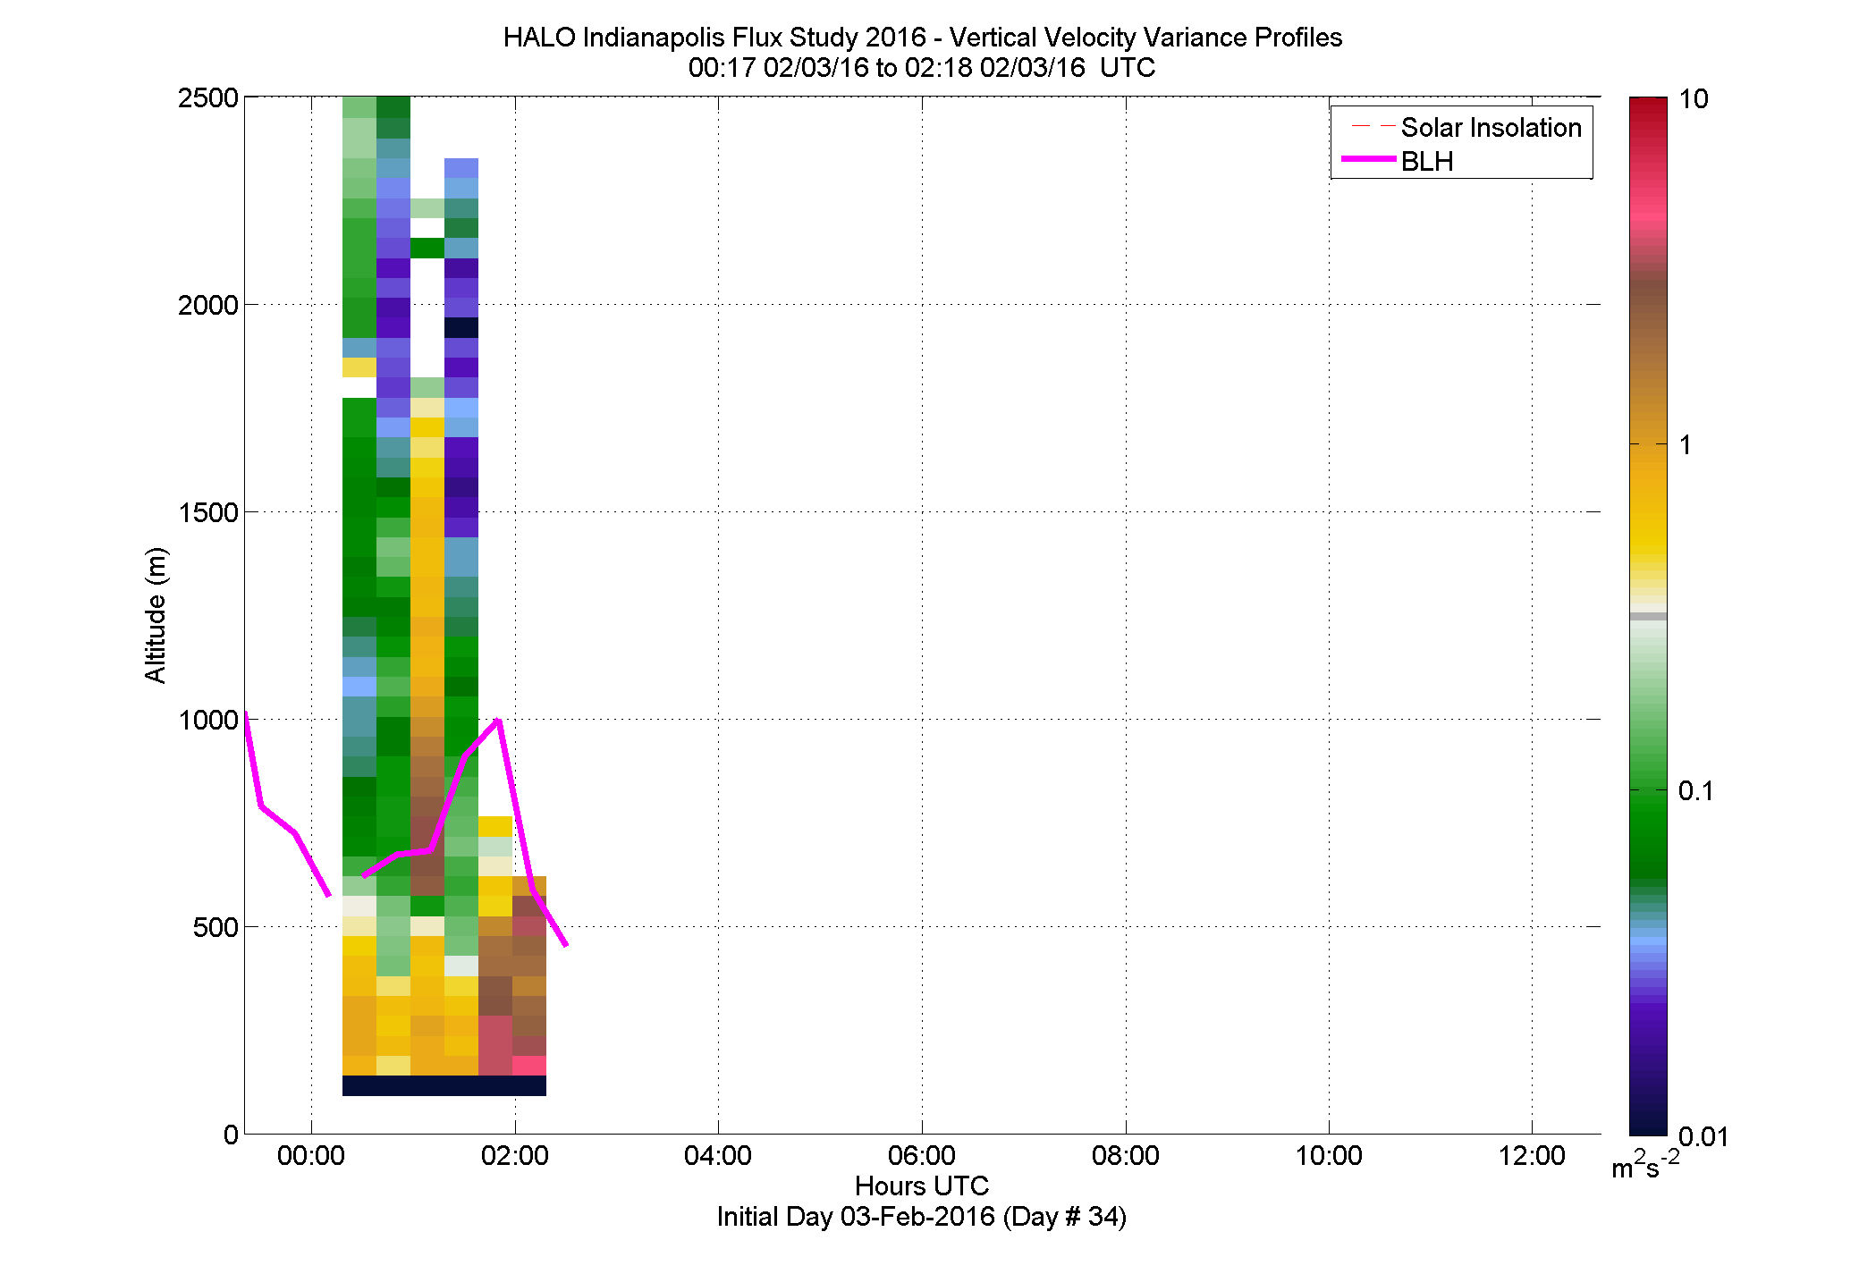Click the BLH line peak near 1000 m
Image resolution: width=1876 pixels, height=1274 pixels.
tap(497, 721)
